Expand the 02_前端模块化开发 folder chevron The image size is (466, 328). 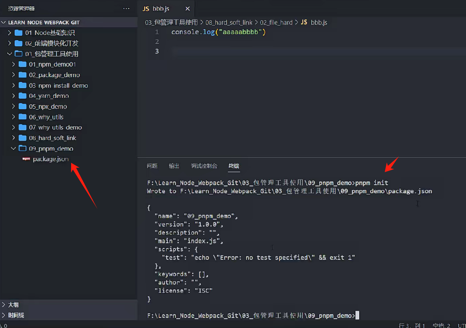tap(9, 43)
